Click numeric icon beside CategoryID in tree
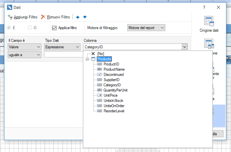Screen dimensions: 231x152 tap(100, 85)
